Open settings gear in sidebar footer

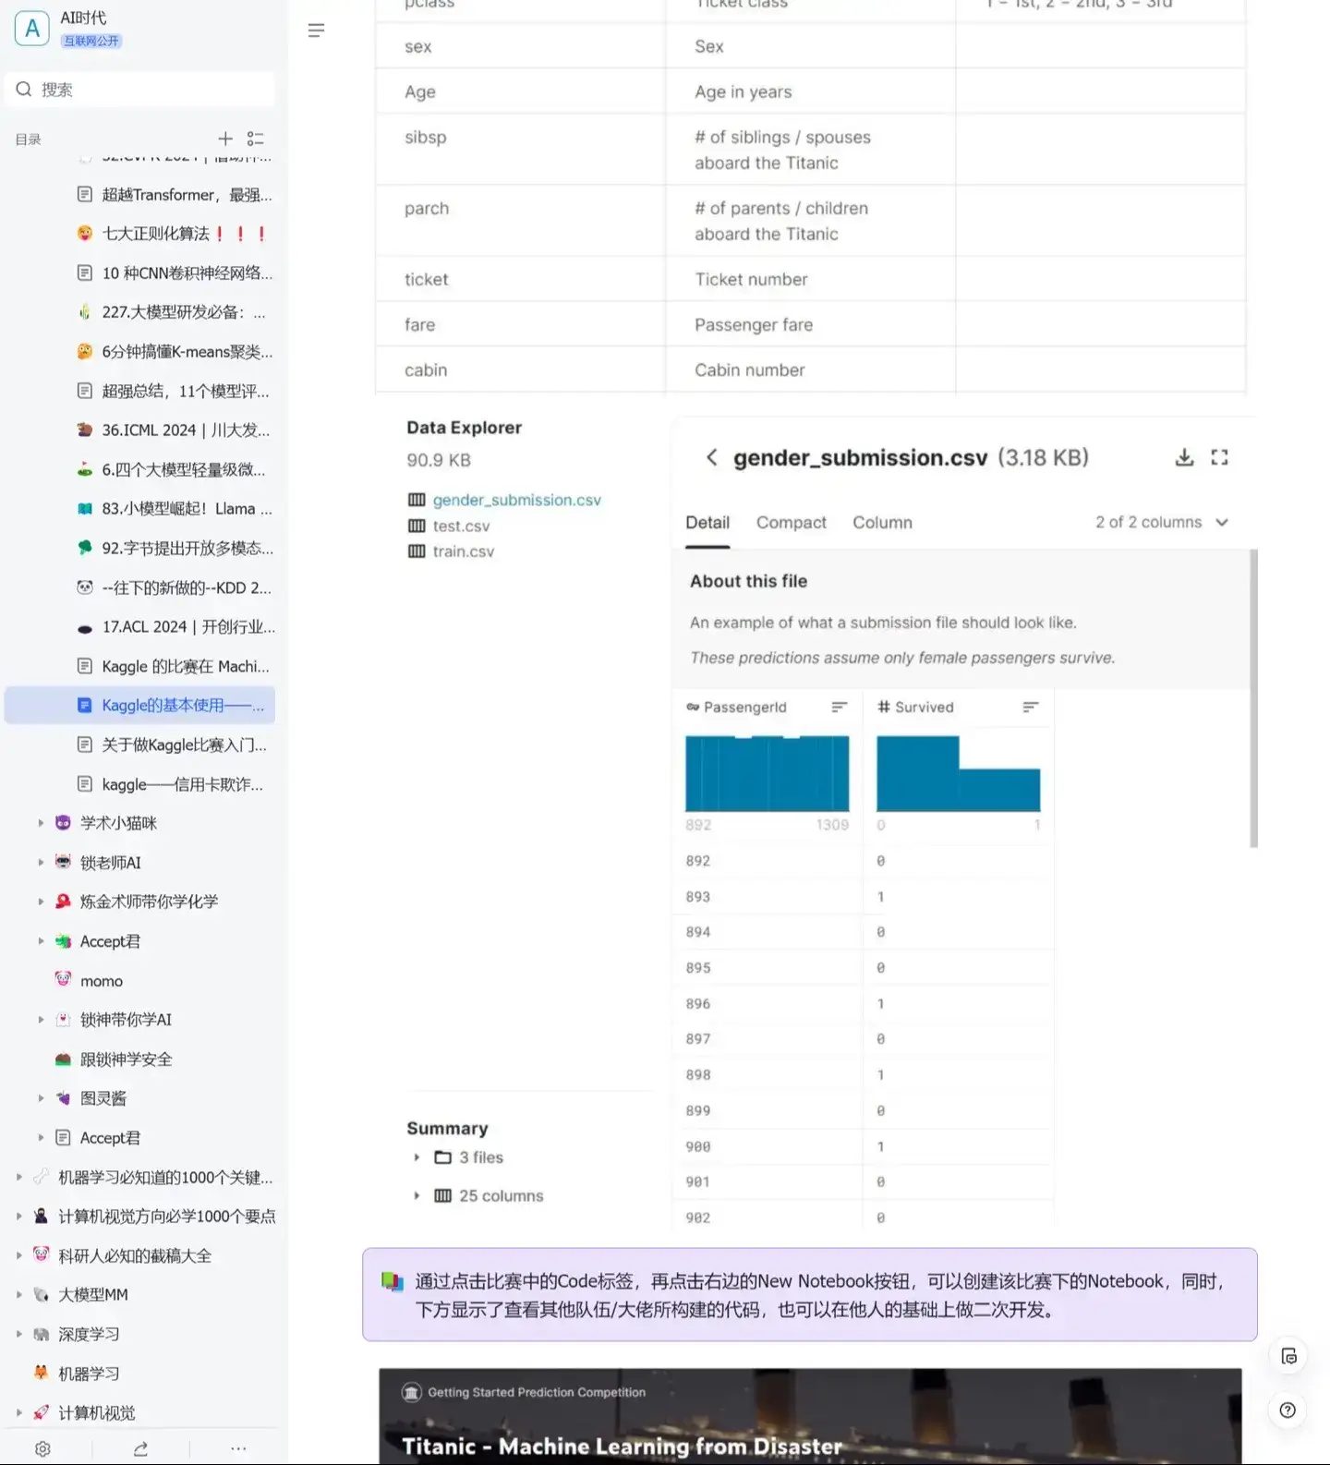[42, 1448]
